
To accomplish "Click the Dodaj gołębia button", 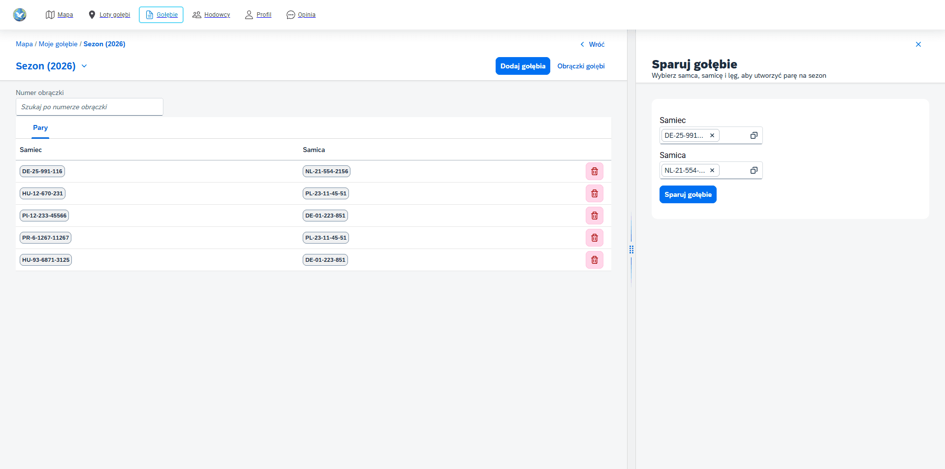I will pos(523,66).
